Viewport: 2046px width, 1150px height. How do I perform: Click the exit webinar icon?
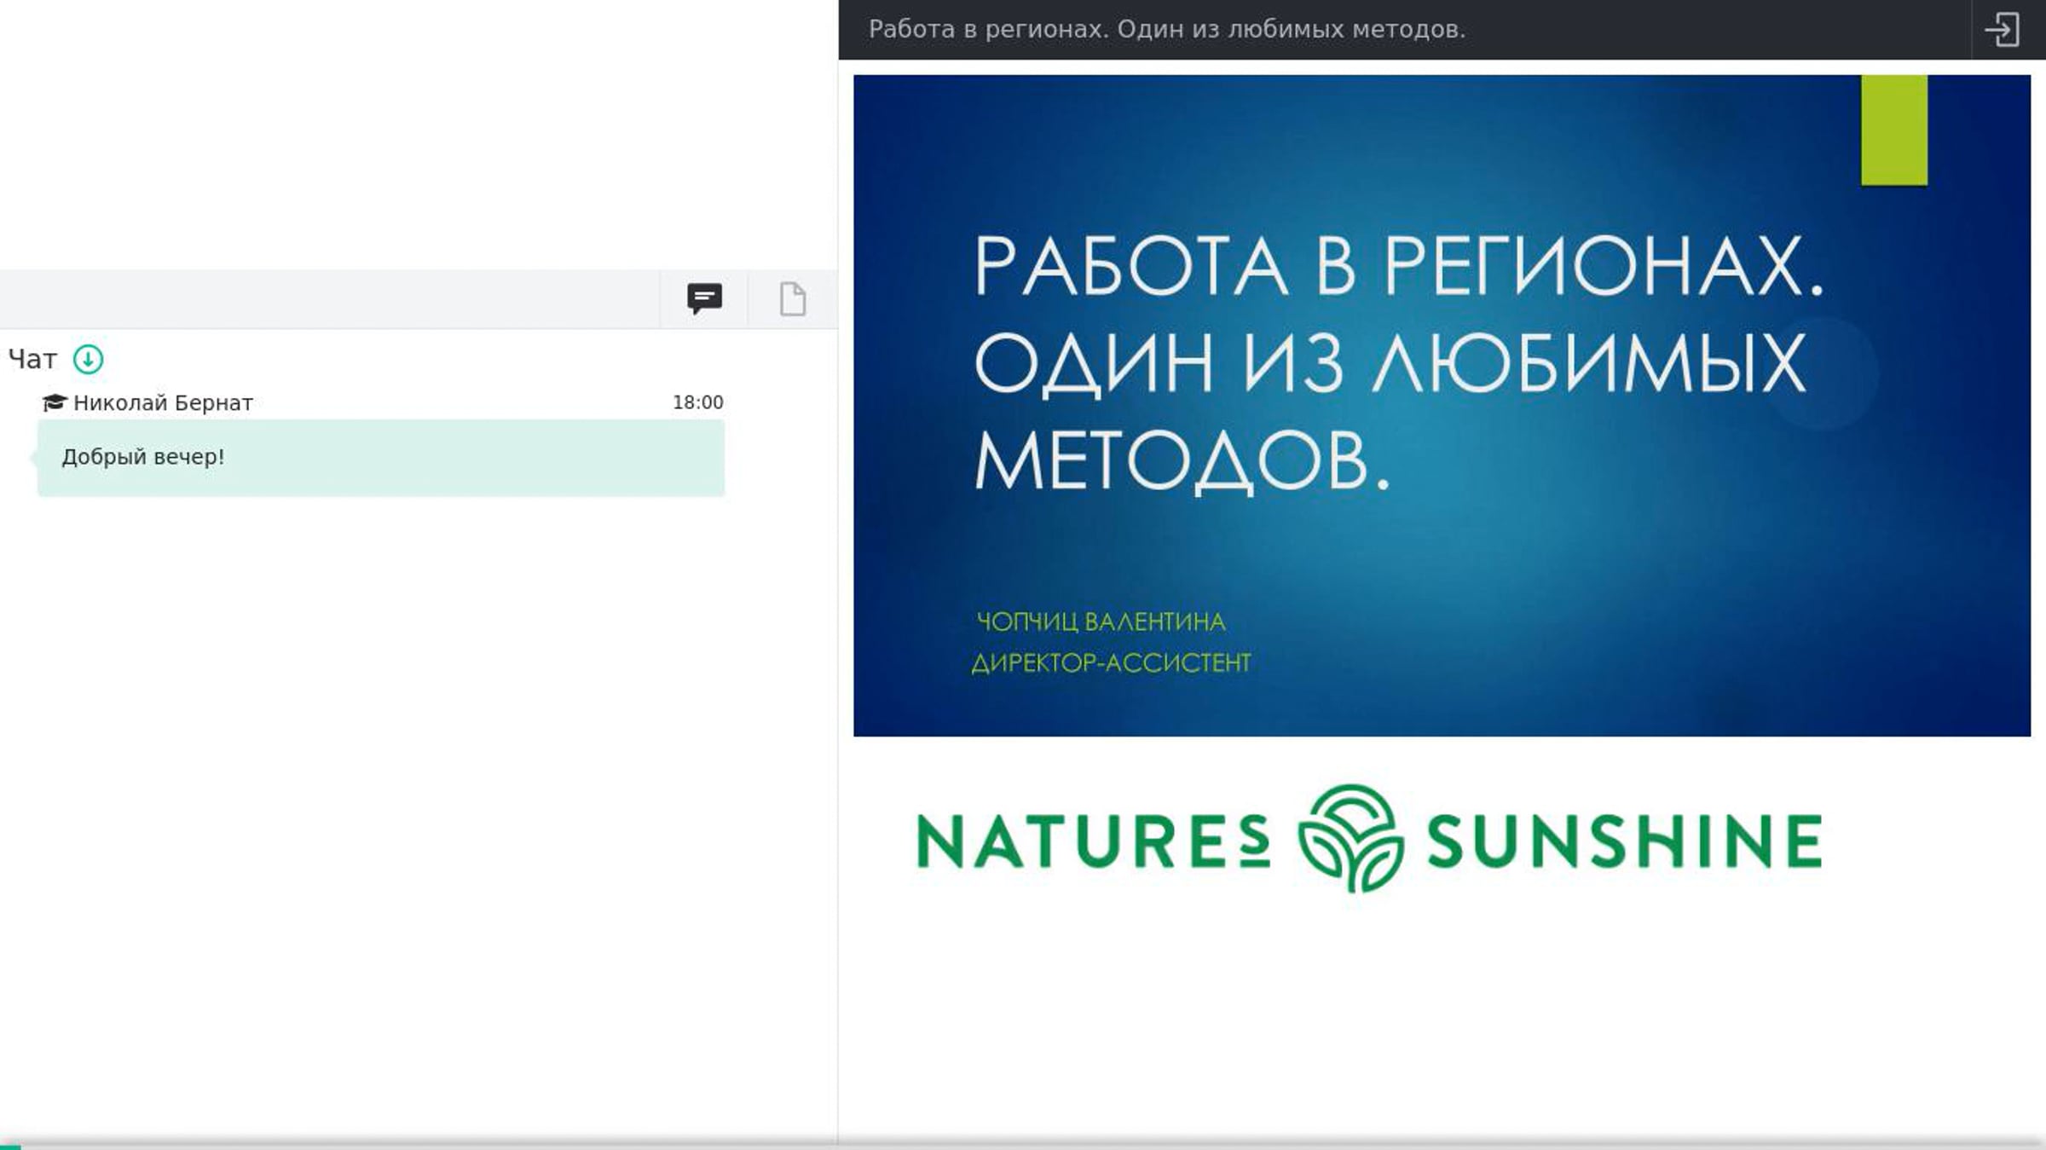click(2002, 30)
